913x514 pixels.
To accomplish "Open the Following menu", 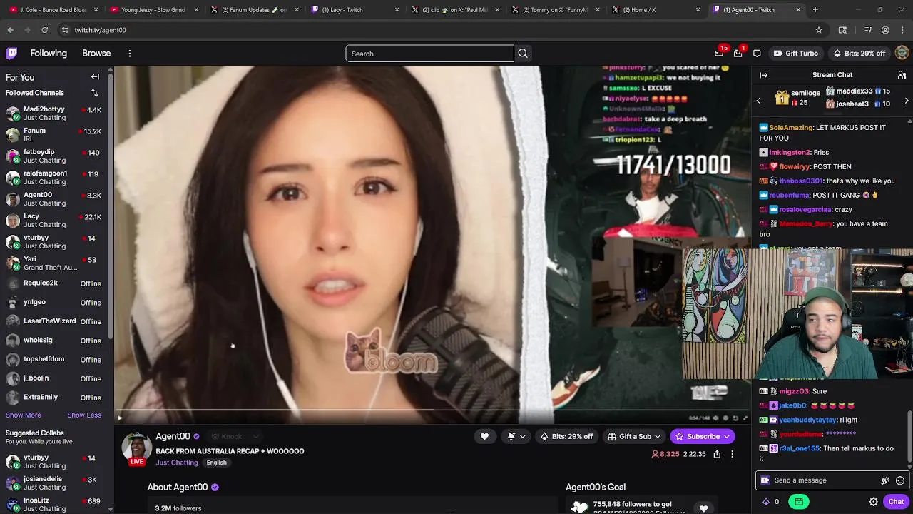I will coord(49,54).
